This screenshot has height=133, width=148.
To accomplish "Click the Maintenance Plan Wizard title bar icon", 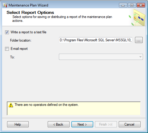I will [5, 5].
